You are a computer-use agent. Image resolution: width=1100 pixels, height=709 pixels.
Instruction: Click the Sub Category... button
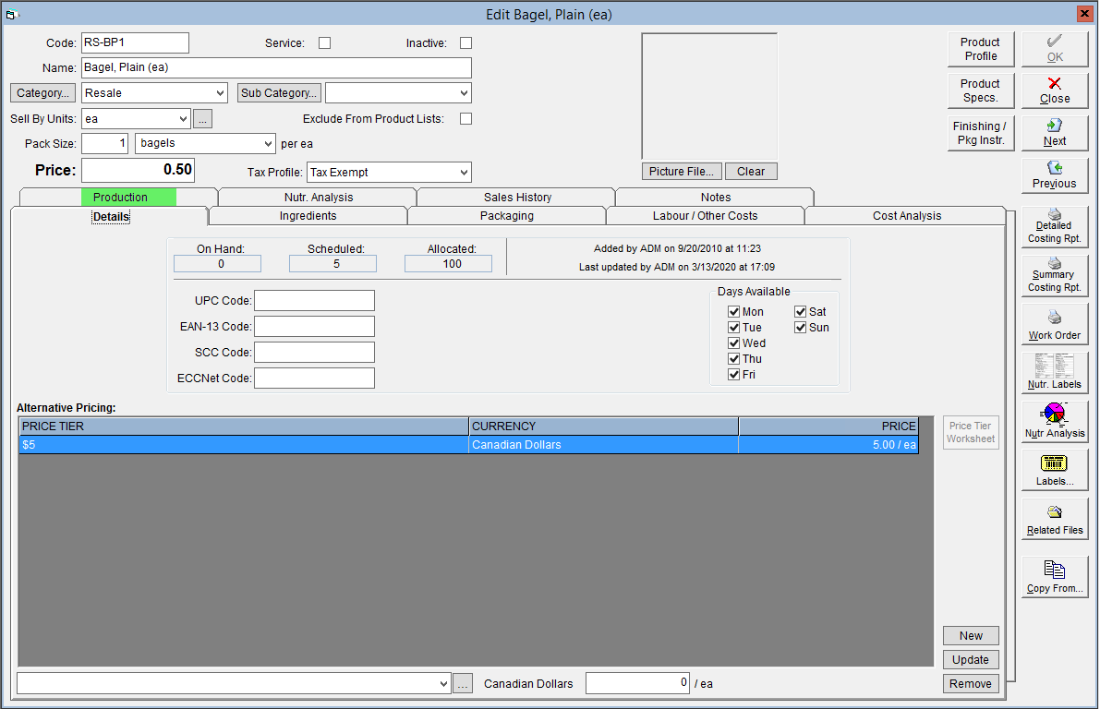click(279, 93)
